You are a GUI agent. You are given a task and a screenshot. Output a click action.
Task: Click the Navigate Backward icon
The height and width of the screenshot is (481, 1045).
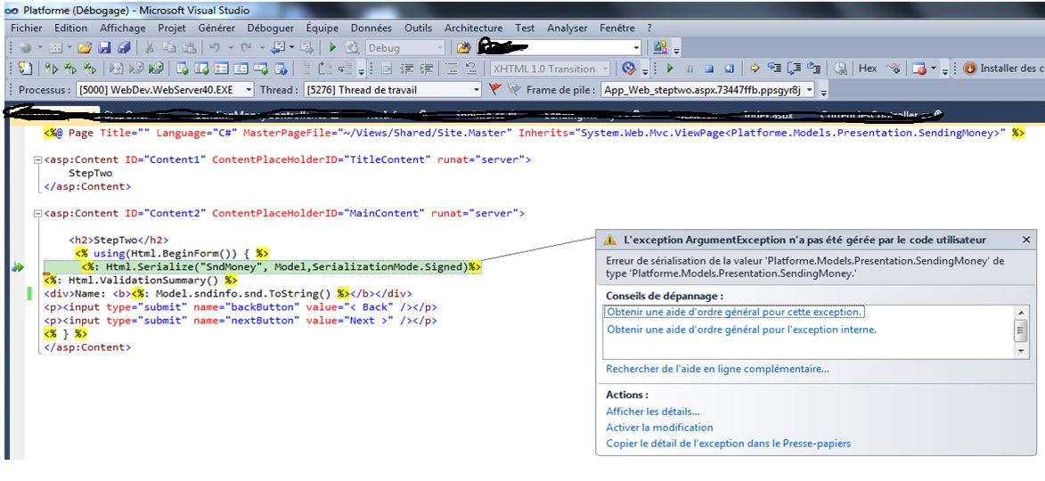tap(277, 48)
